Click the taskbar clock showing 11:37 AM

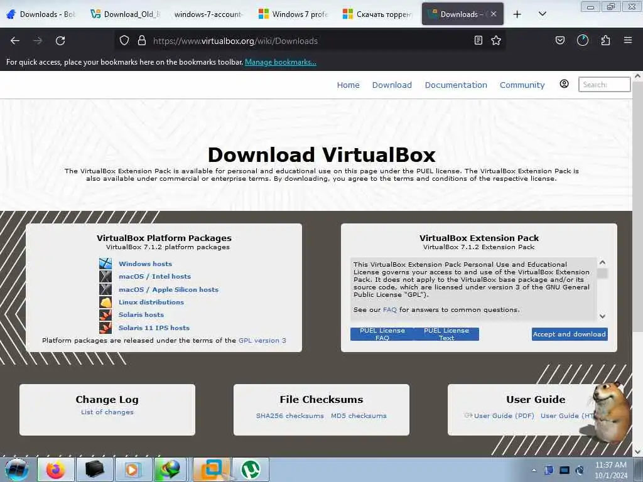click(x=611, y=470)
